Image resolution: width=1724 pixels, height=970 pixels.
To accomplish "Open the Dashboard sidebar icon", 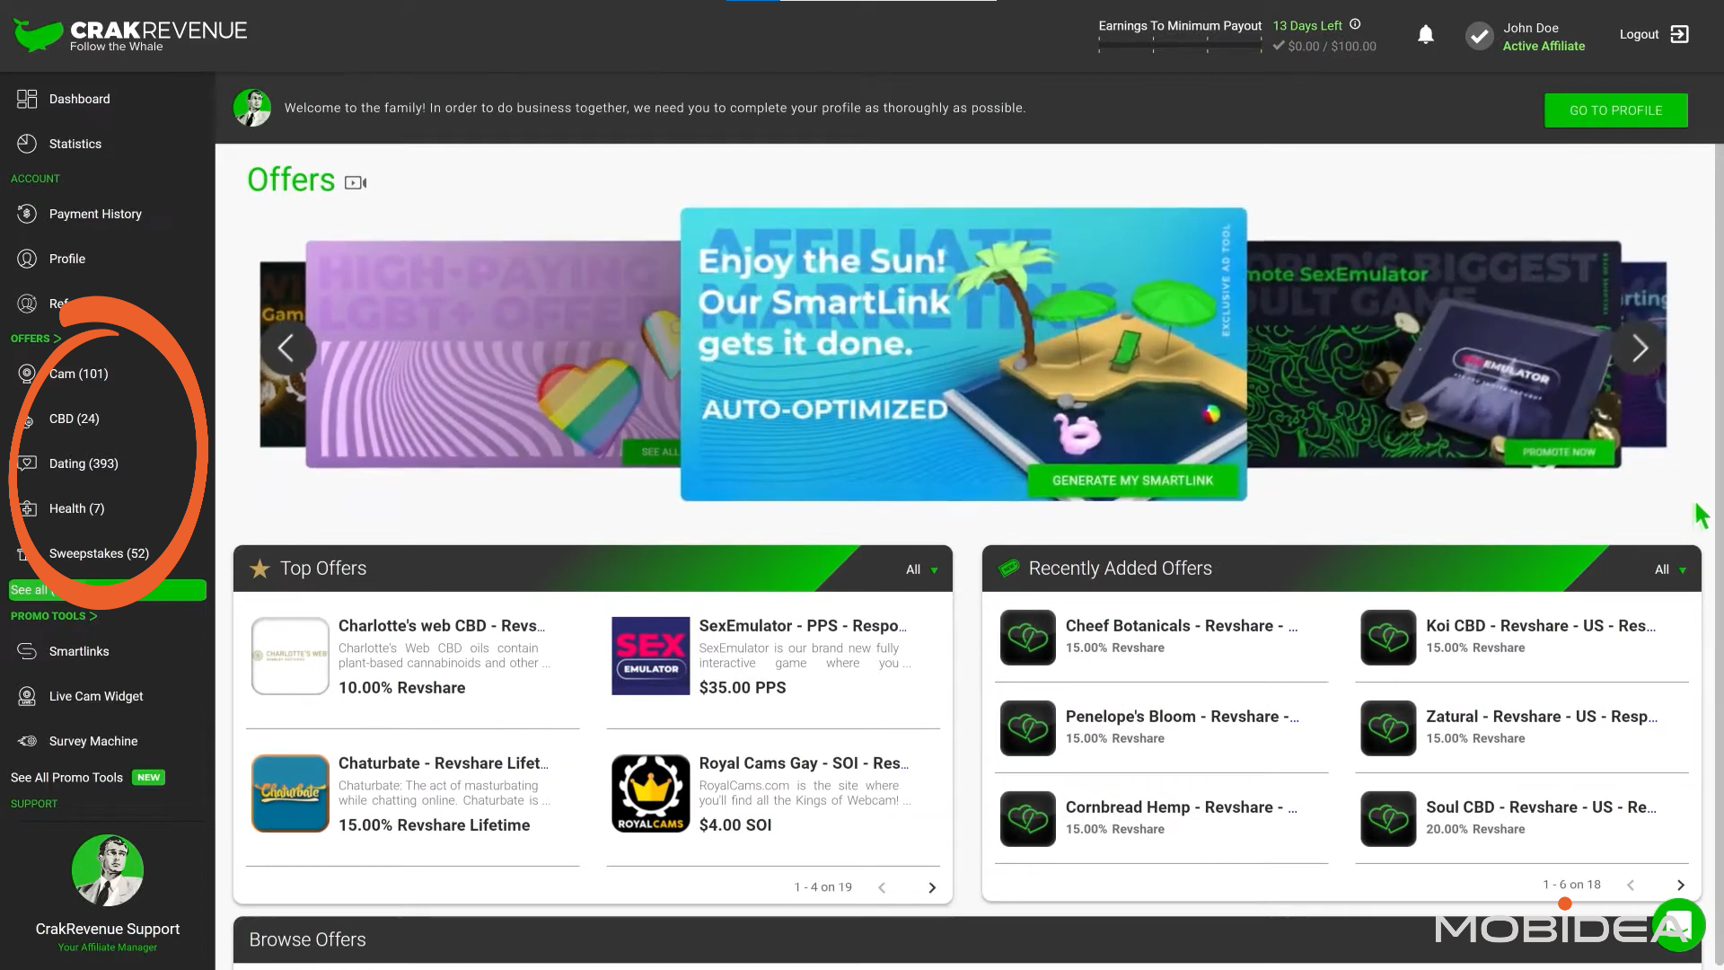I will (x=27, y=99).
